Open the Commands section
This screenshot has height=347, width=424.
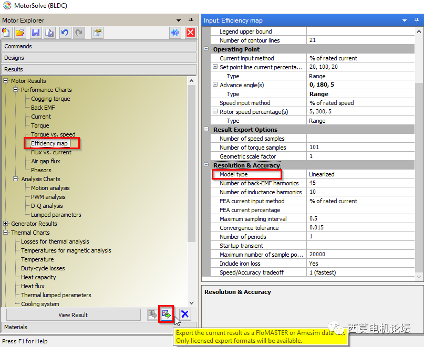(x=99, y=46)
